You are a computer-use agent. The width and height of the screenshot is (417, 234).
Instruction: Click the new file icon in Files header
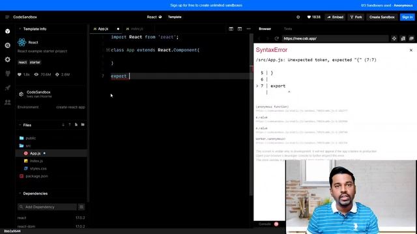pos(76,125)
